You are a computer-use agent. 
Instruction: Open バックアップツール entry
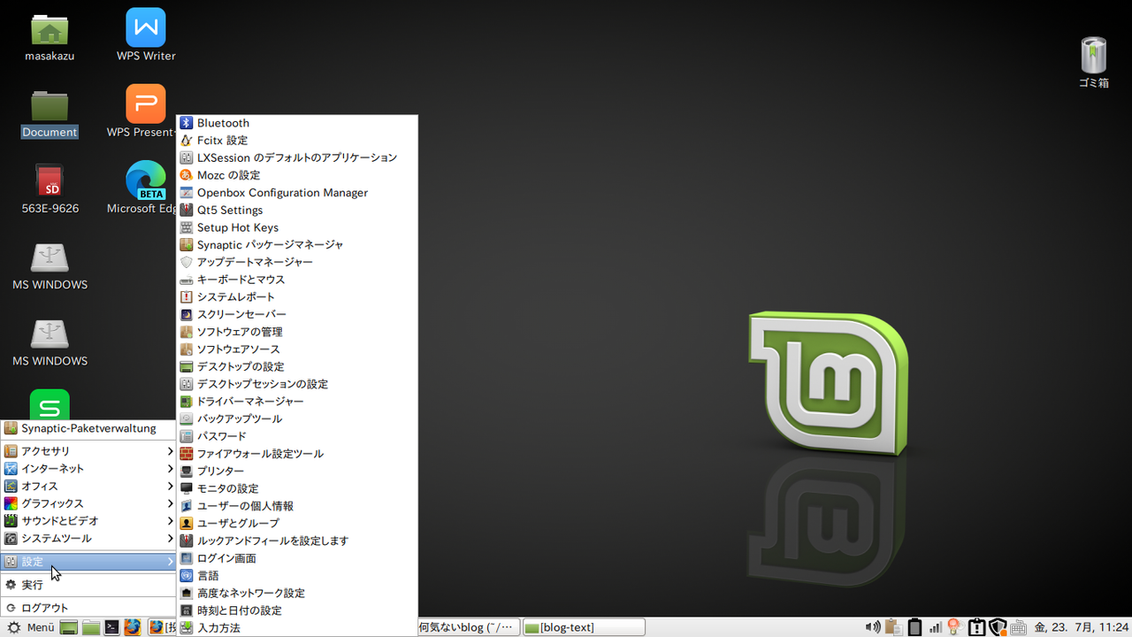pos(297,418)
